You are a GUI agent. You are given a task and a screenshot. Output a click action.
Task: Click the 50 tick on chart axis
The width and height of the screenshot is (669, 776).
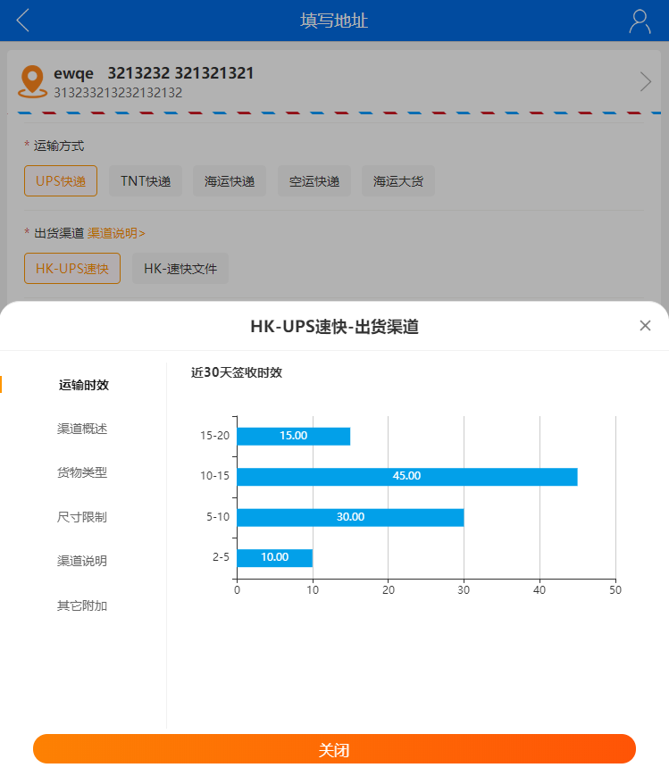[x=615, y=590]
